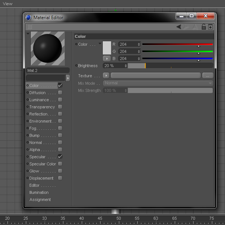Click the Mat.2 material name field
Image resolution: width=225 pixels, height=225 pixels.
(x=48, y=70)
